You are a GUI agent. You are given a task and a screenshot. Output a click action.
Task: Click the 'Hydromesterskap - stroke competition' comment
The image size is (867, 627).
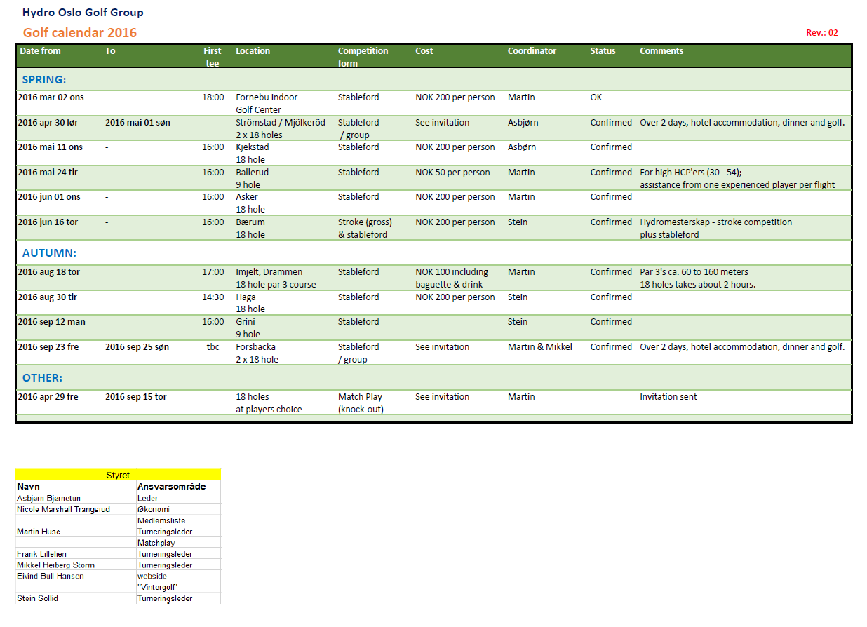tap(715, 222)
